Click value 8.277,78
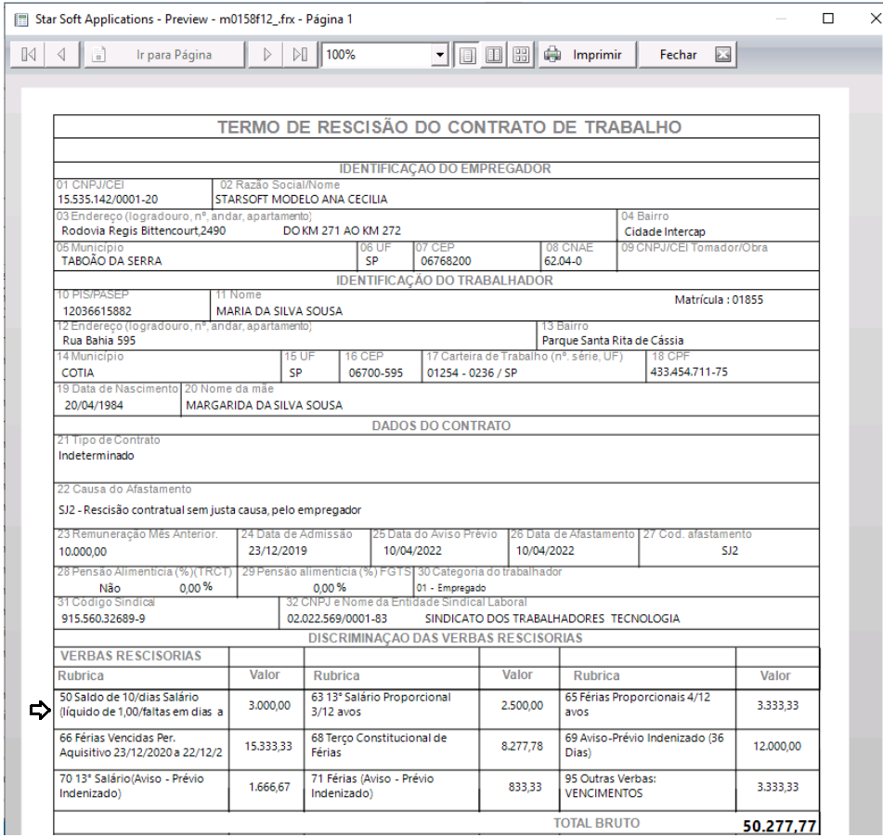The width and height of the screenshot is (883, 837). point(522,746)
